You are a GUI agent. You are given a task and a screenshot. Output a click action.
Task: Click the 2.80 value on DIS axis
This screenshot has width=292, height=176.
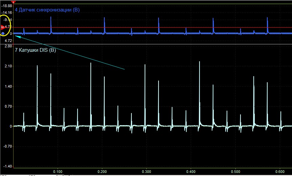pos(8,46)
